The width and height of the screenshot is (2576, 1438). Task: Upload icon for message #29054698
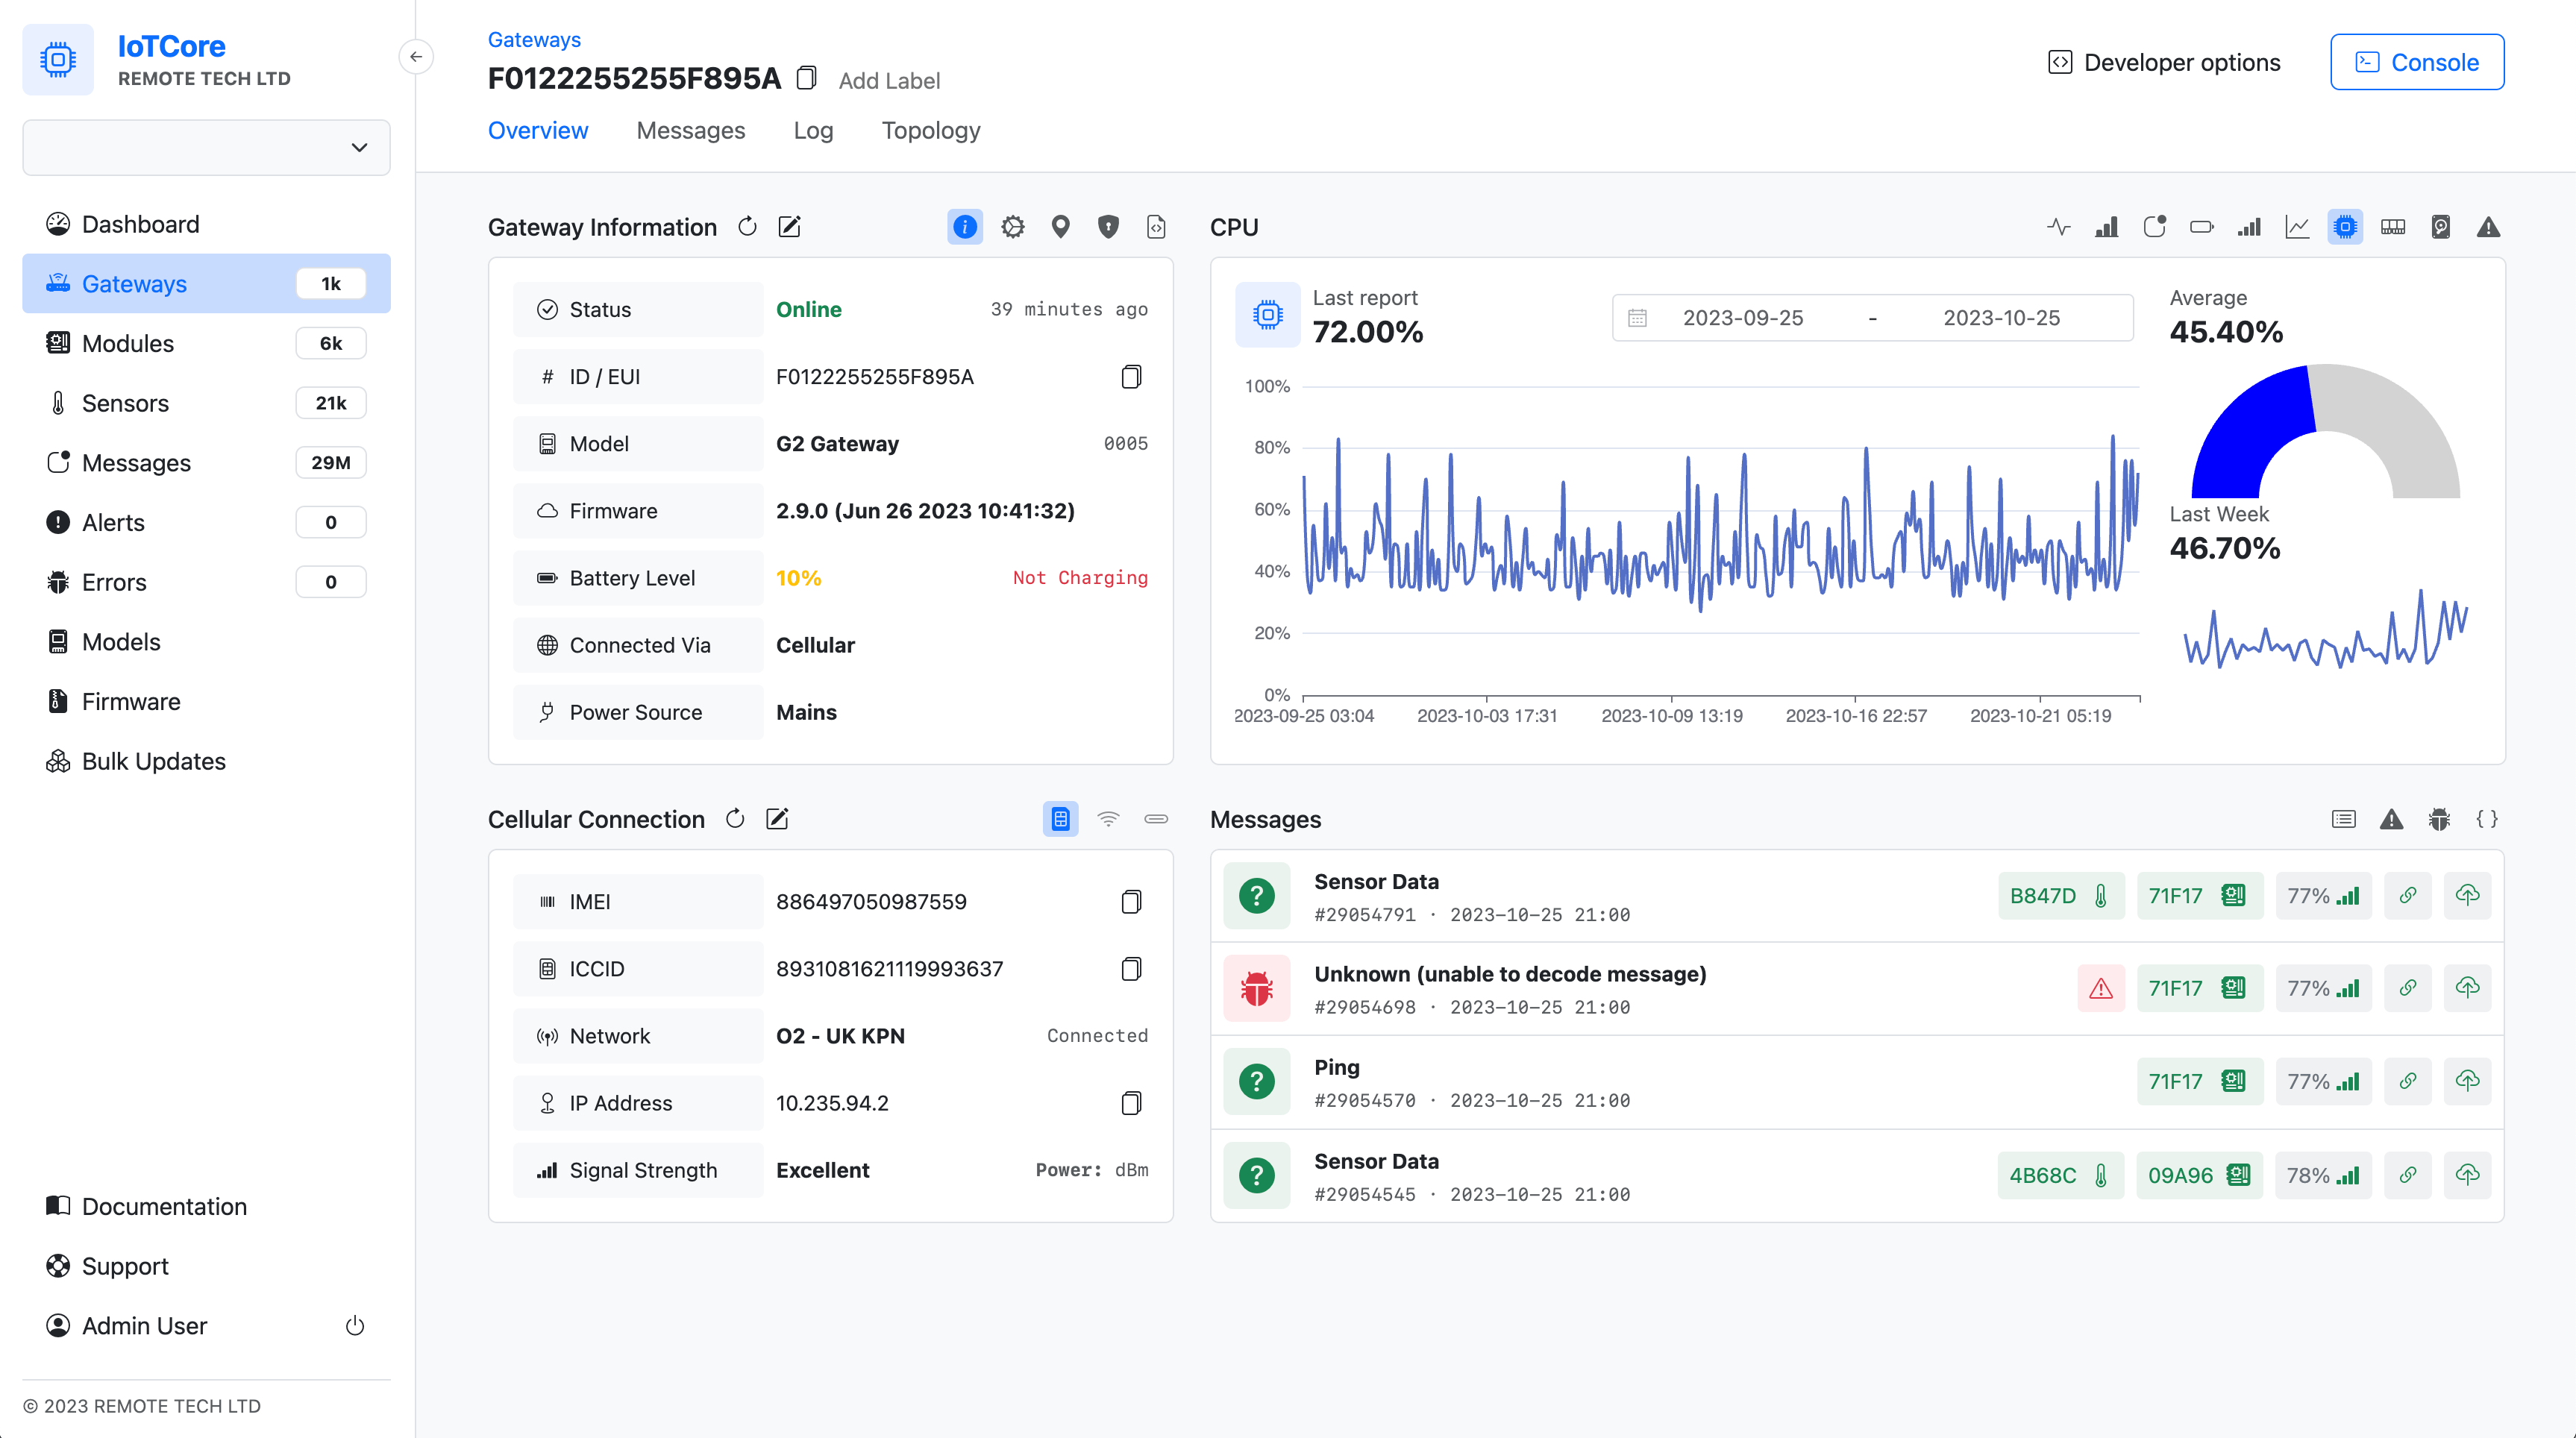point(2468,988)
